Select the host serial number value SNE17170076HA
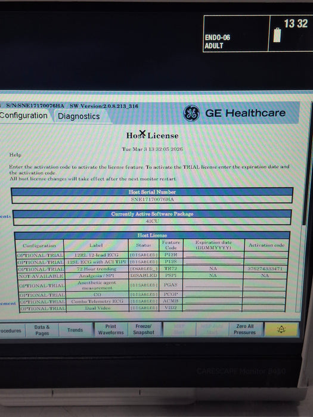This screenshot has height=417, width=313. (152, 199)
